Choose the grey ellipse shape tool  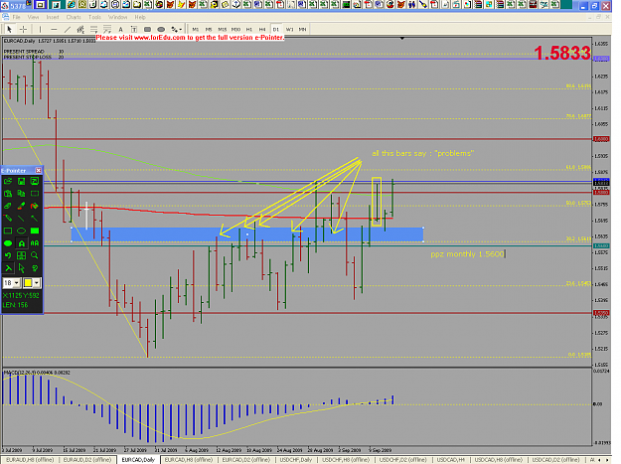(161, 29)
